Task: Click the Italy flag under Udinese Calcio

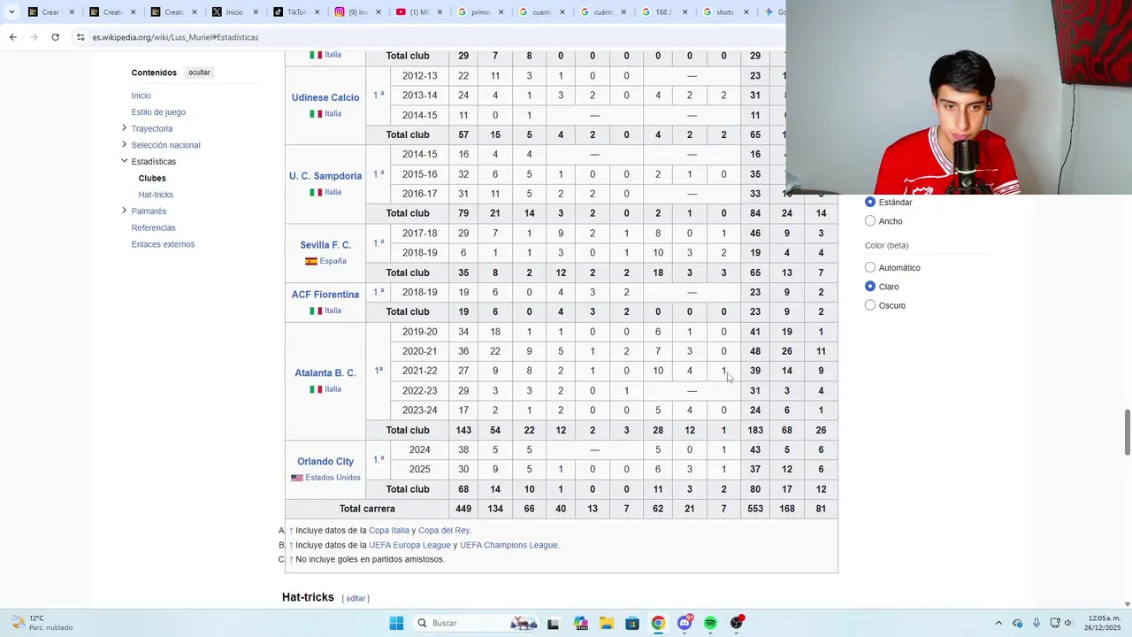Action: pos(316,113)
